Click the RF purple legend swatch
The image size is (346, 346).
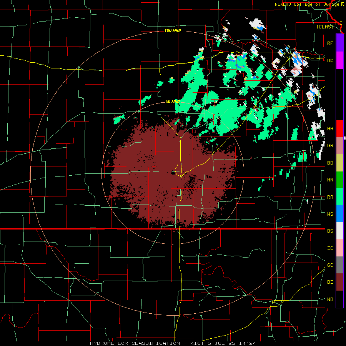(339, 43)
